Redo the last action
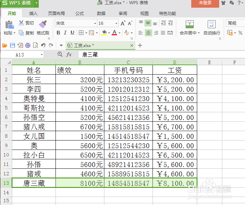 click(x=51, y=45)
